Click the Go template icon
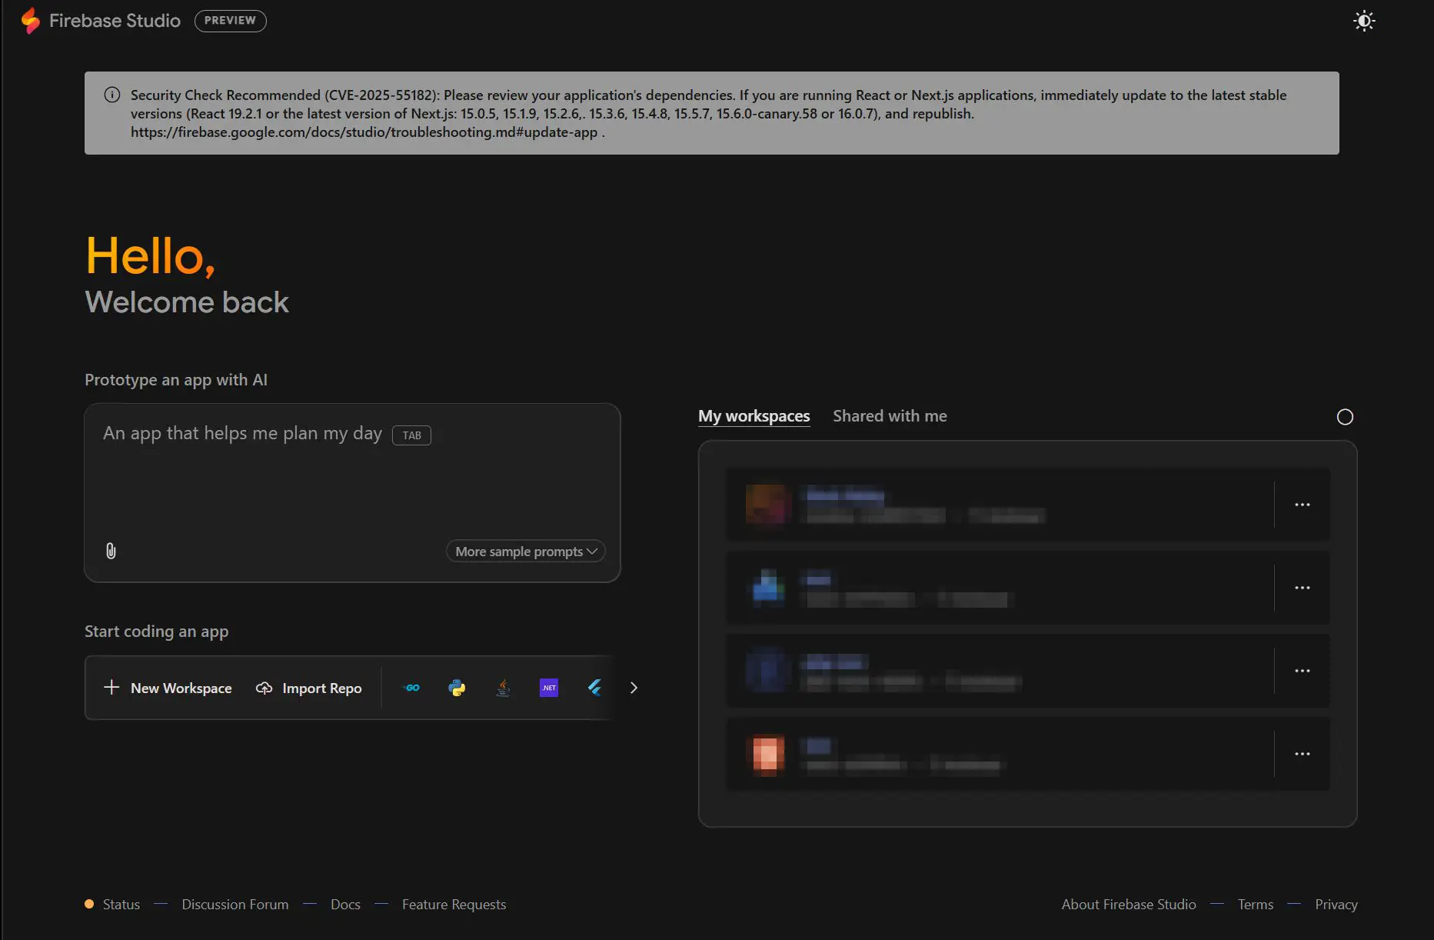1434x940 pixels. tap(412, 688)
